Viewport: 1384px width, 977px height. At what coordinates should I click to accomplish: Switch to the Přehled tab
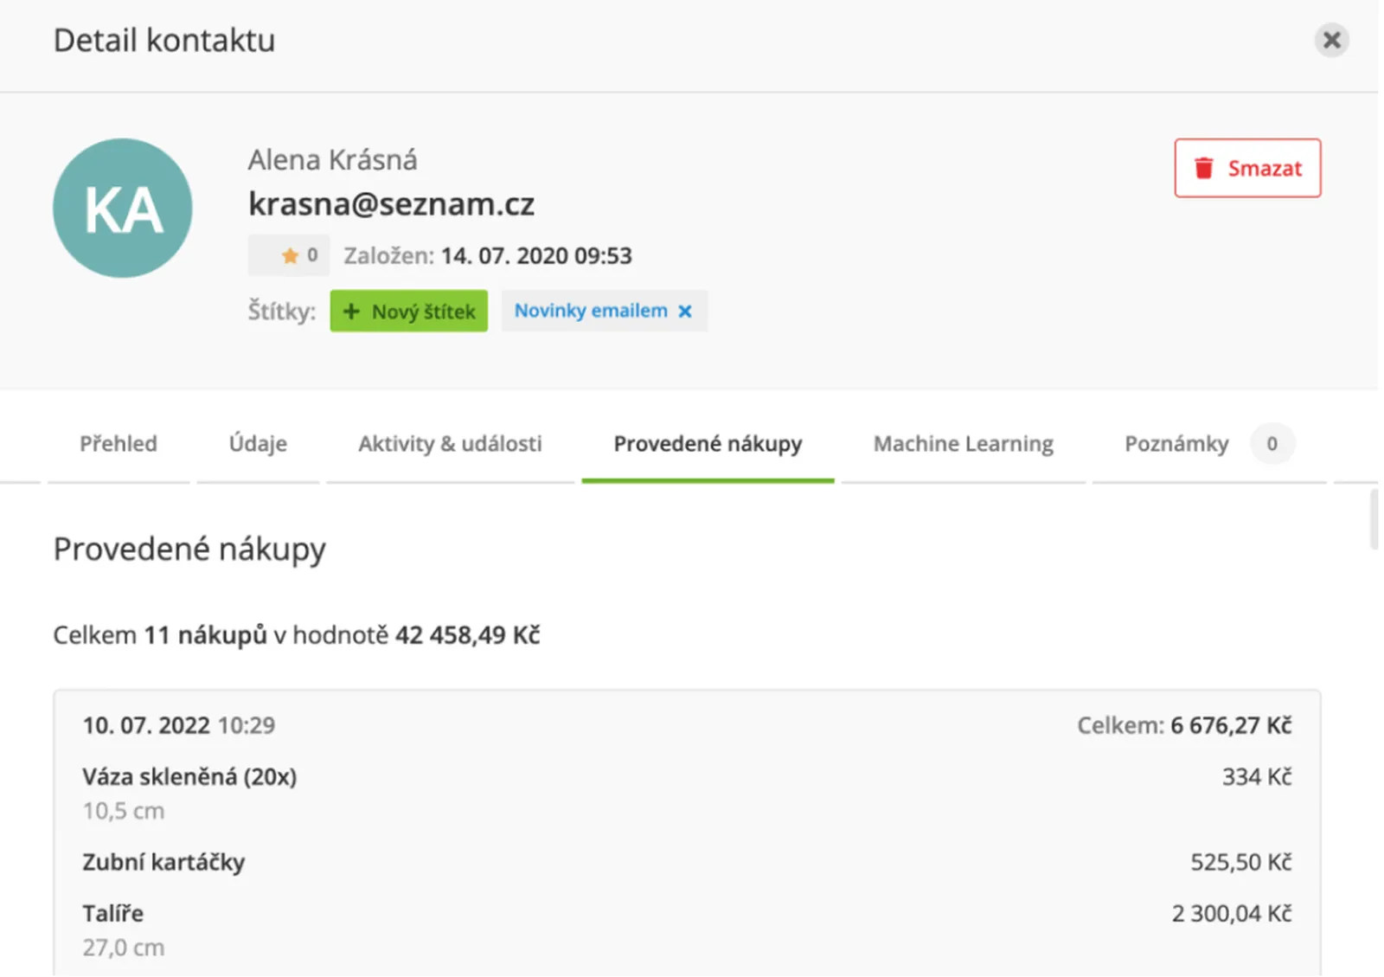[x=119, y=444]
